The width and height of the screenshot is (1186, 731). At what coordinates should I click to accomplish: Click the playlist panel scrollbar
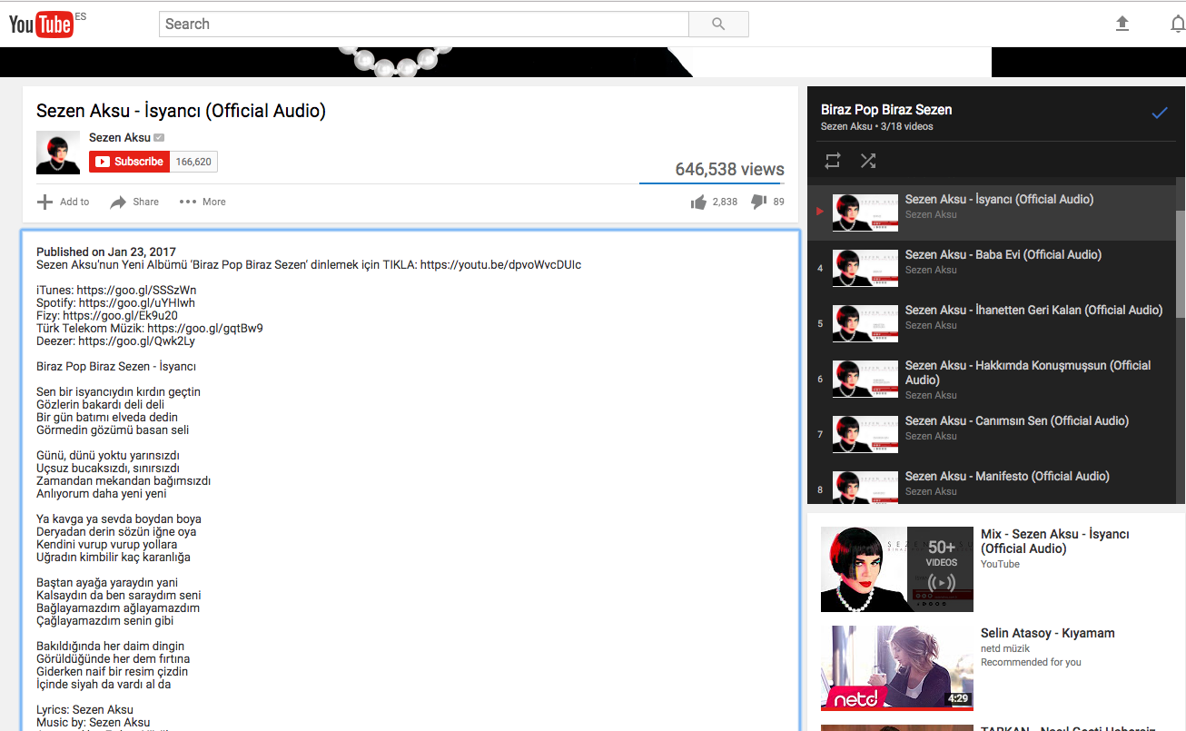pyautogui.click(x=1181, y=263)
